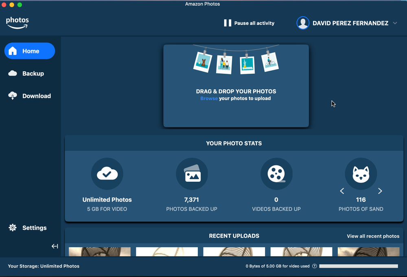Screen dimensions: 407x277
Task: Click the dog polaroid illustration
Action: (x=203, y=62)
